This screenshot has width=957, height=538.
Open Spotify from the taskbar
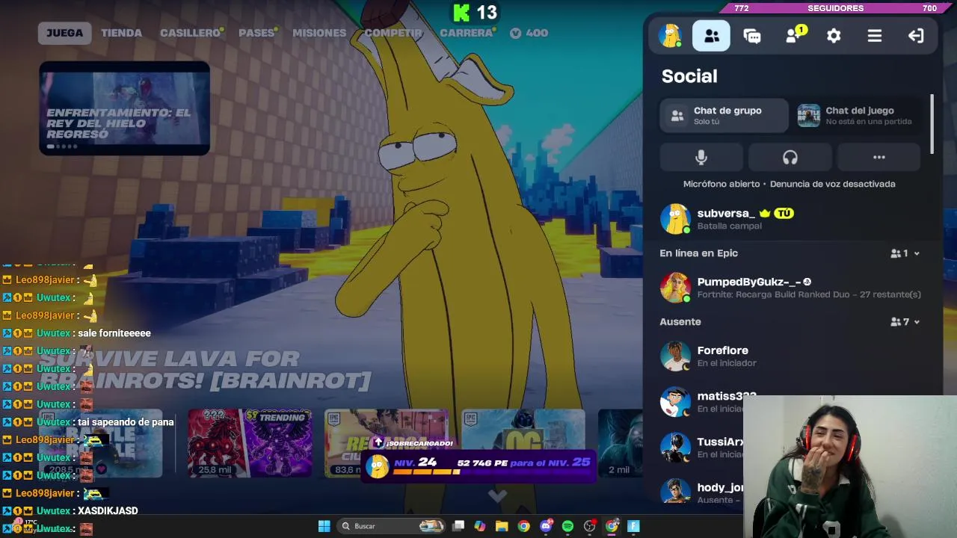tap(567, 526)
